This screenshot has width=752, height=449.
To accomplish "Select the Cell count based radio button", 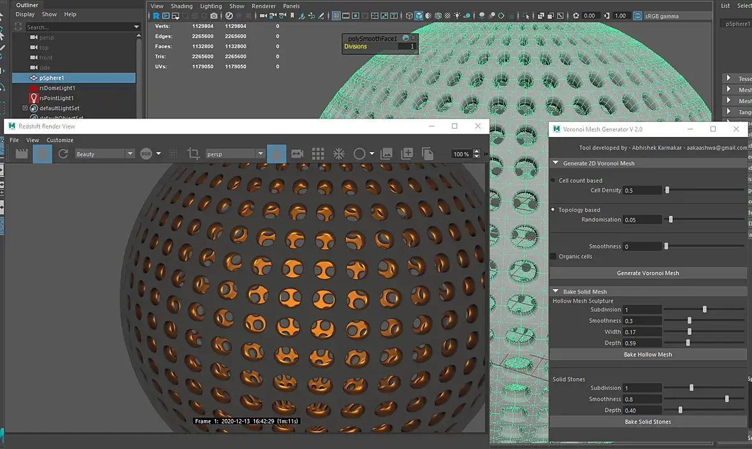I will click(x=553, y=180).
